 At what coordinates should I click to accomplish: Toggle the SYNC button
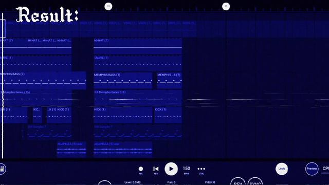tap(255, 181)
